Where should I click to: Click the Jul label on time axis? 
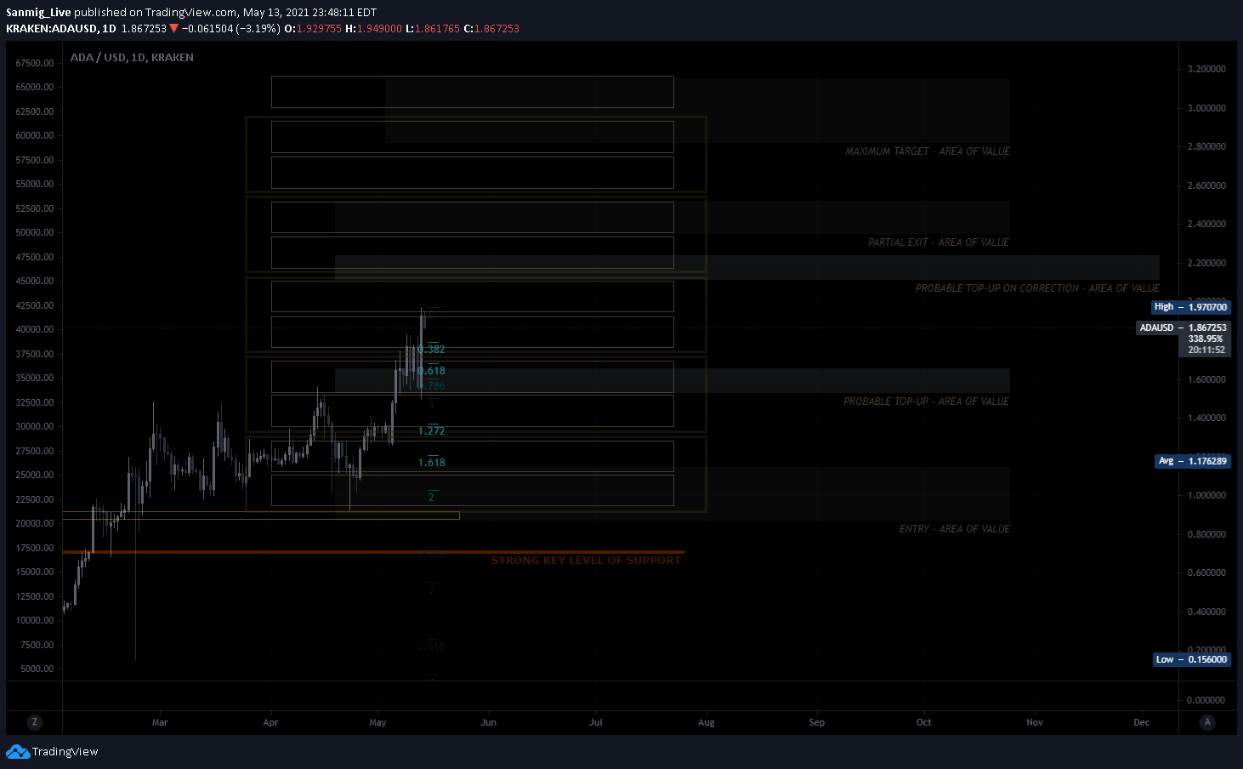coord(596,722)
